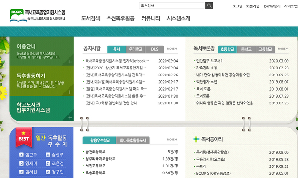Open MORE for 공지사항

tap(172, 49)
